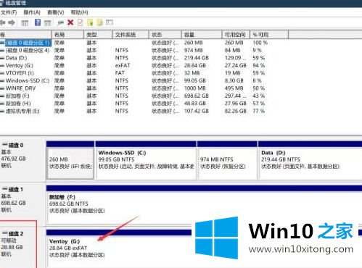This screenshot has height=268, width=362.
Task: Sort by the 容量 column header
Action: click(202, 35)
